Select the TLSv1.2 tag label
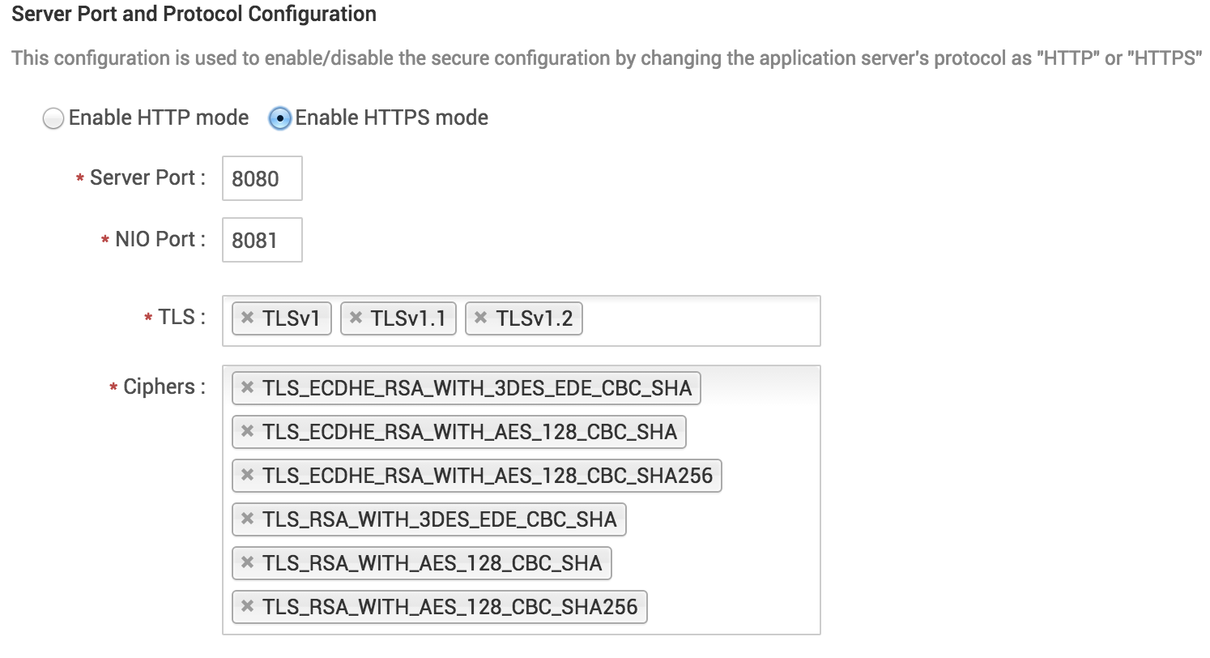 coord(535,318)
